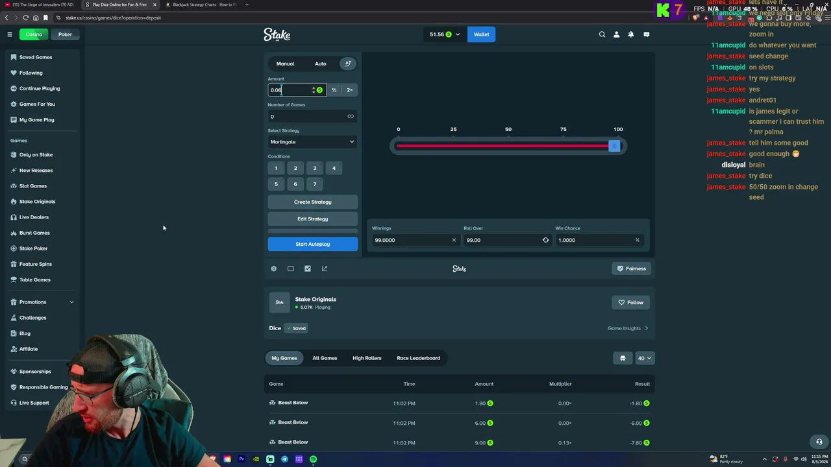
Task: Click the dice roll-over slider handle
Action: pos(614,146)
